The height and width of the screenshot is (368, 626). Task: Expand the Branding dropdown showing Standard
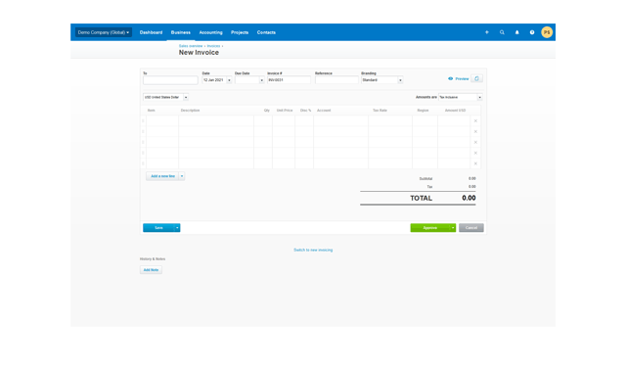pos(400,80)
